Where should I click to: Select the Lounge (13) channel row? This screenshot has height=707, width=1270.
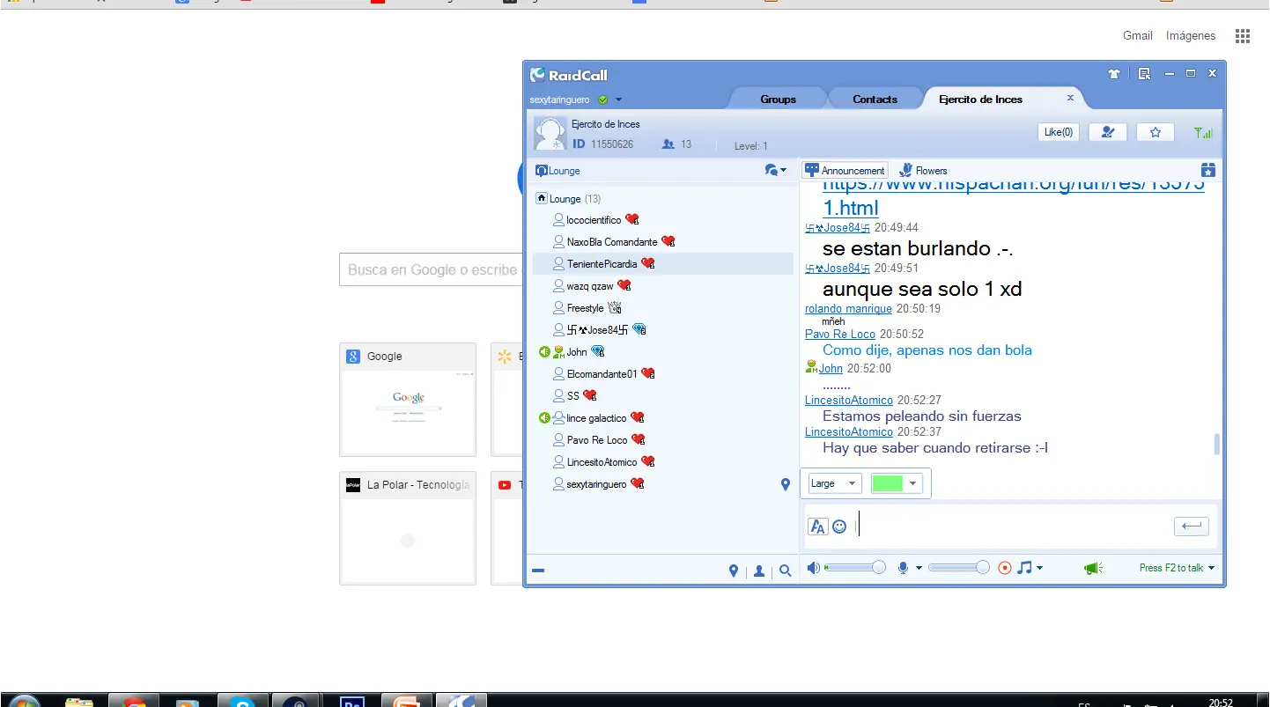tap(663, 198)
